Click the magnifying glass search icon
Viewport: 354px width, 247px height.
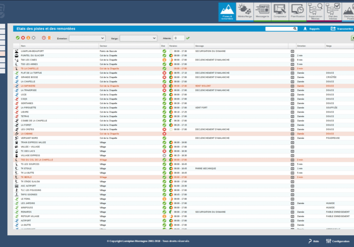point(295,29)
